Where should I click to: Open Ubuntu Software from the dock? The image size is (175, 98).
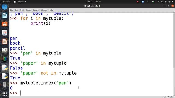5,24
